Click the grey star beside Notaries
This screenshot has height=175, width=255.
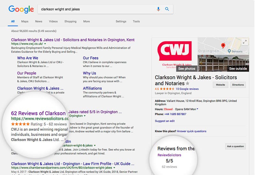pos(187,83)
